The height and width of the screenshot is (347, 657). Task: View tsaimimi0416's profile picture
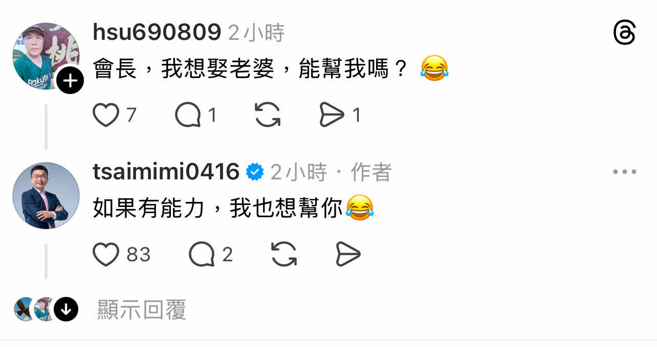click(x=46, y=196)
